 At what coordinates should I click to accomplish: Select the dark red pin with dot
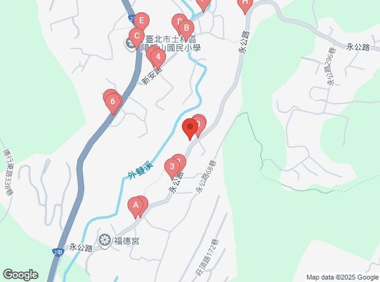click(190, 127)
